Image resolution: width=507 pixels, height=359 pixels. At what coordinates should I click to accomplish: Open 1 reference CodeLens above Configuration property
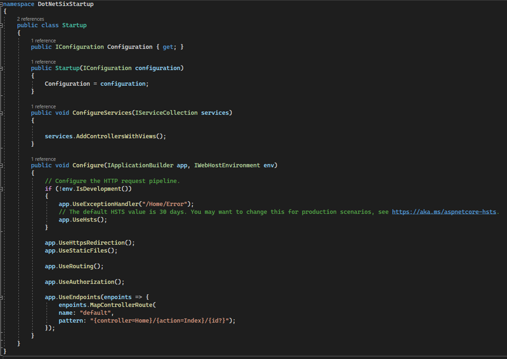pyautogui.click(x=43, y=41)
